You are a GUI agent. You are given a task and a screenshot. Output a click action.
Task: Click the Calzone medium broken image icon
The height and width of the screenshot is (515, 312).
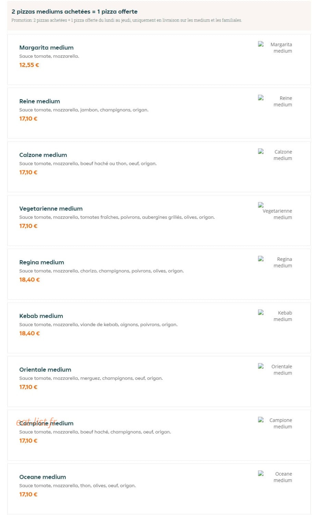(x=261, y=151)
